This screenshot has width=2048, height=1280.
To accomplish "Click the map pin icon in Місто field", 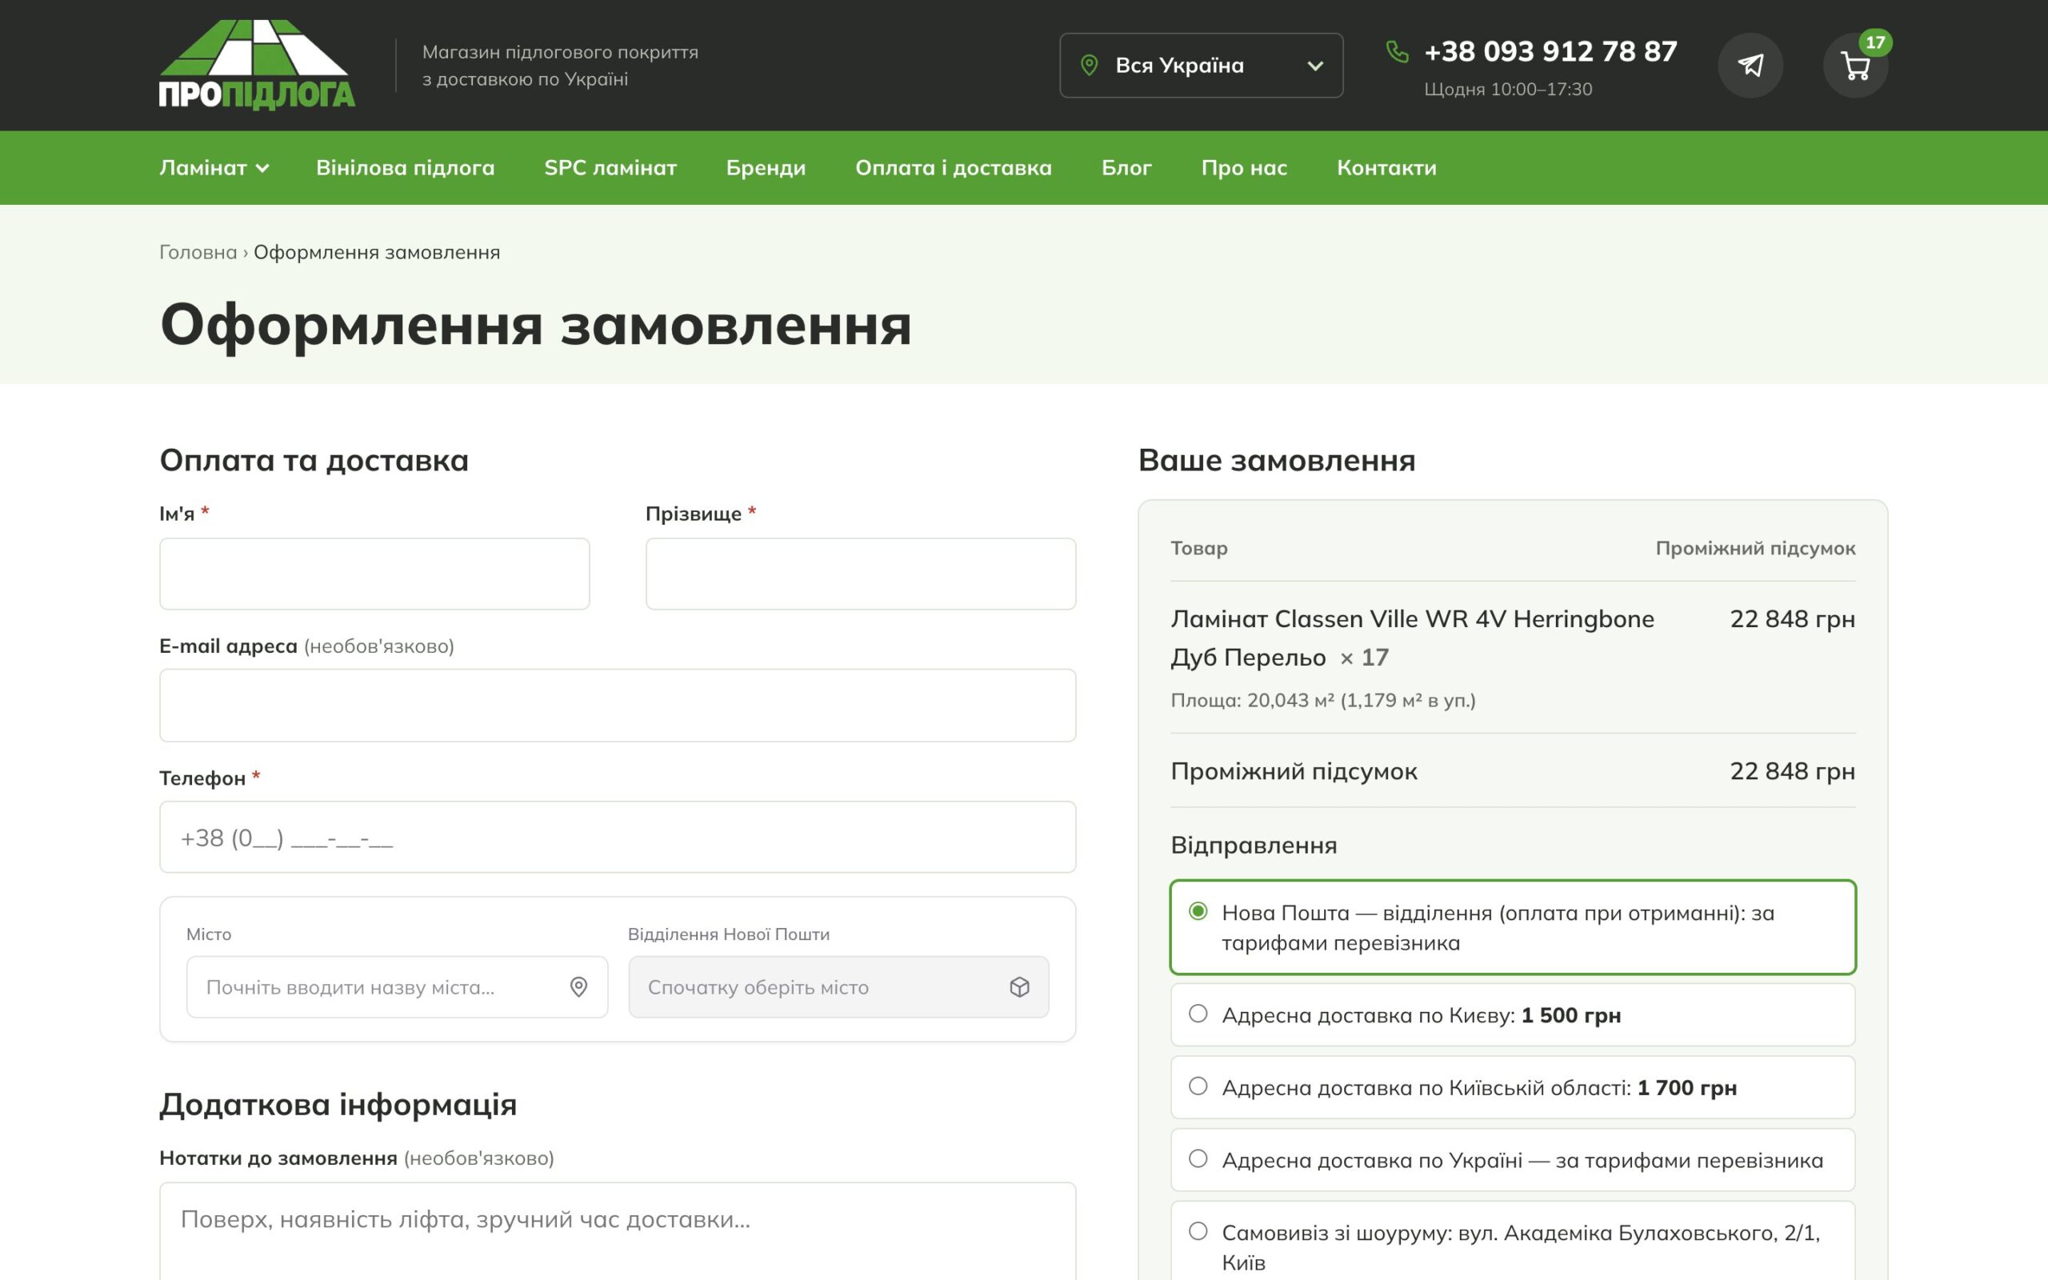I will [579, 987].
